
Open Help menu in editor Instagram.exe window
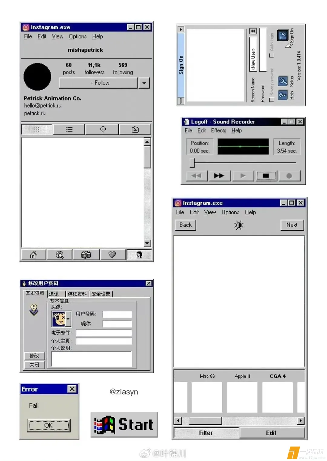pyautogui.click(x=250, y=212)
